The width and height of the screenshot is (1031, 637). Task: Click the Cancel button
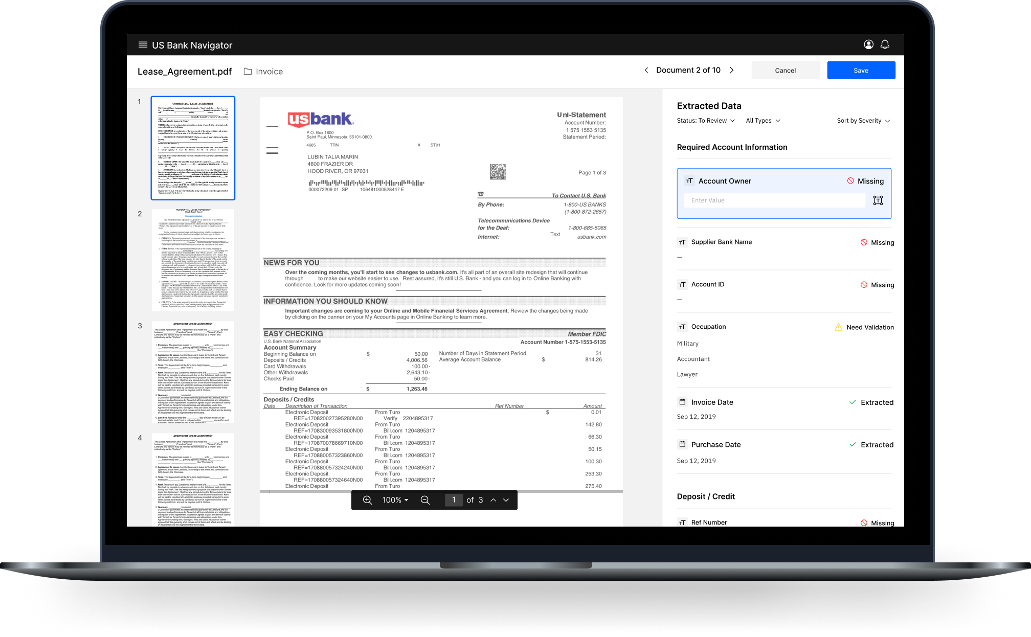click(x=786, y=71)
